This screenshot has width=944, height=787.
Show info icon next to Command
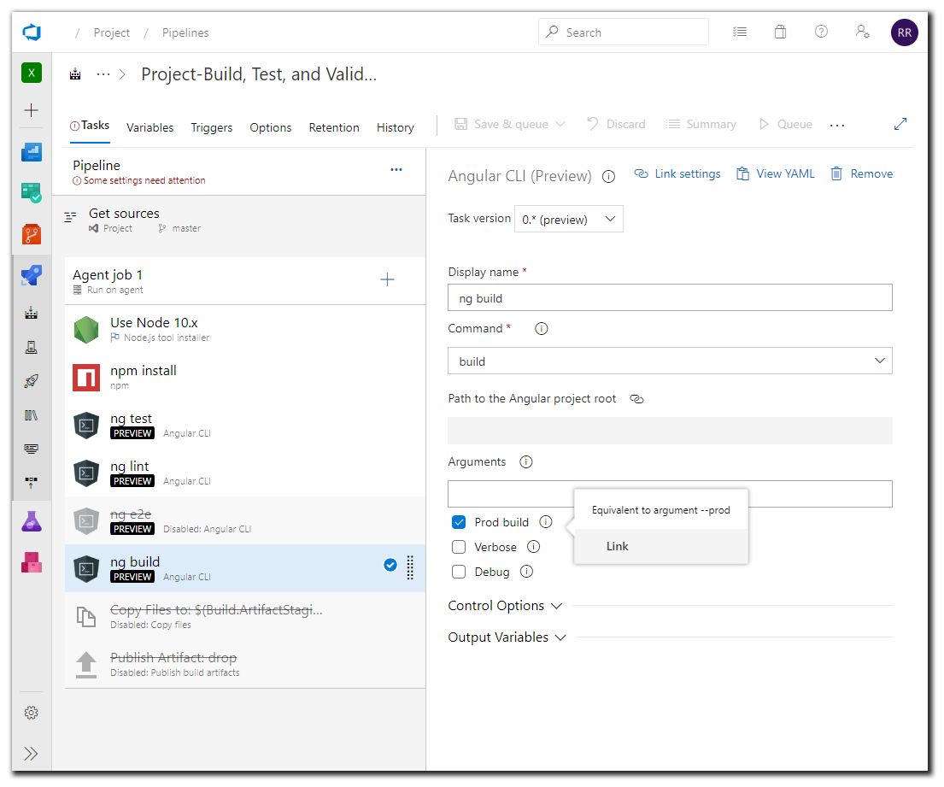542,329
